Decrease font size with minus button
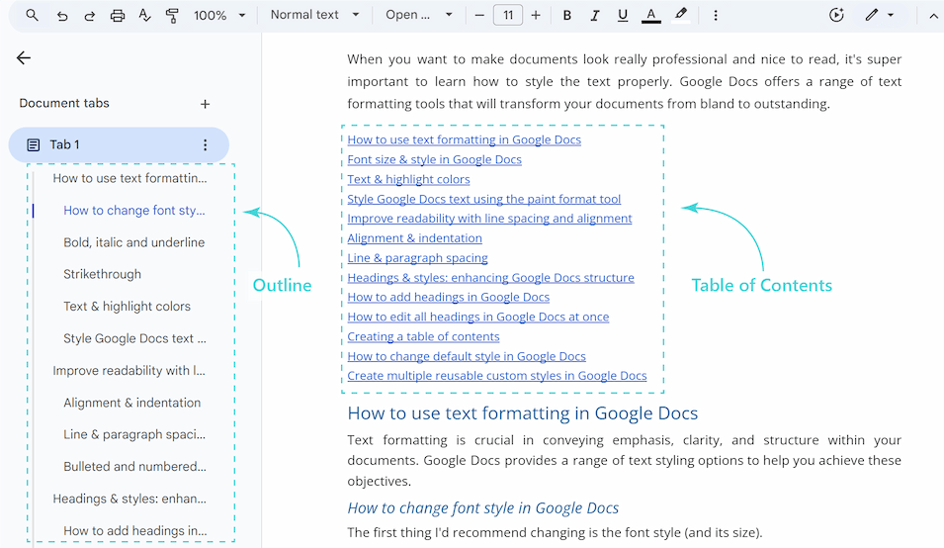The width and height of the screenshot is (944, 548). (479, 15)
